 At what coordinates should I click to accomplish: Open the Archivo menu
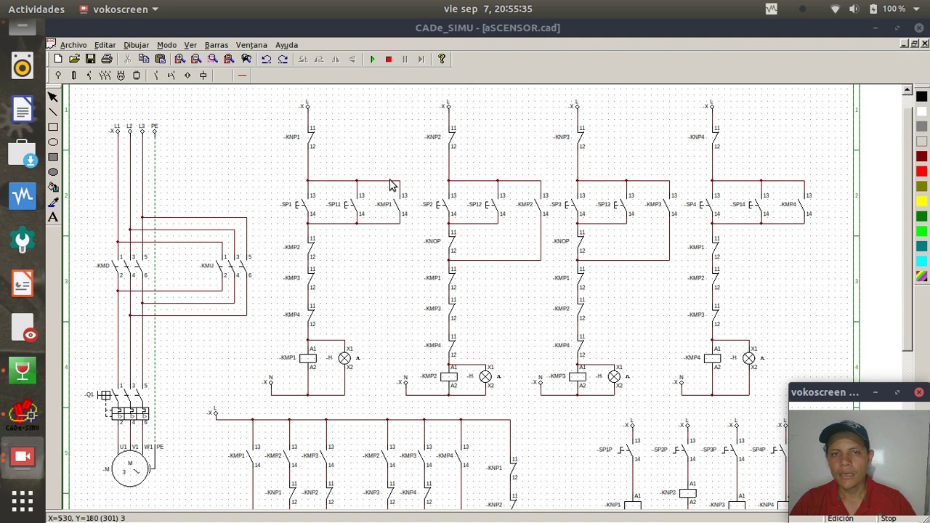coord(73,45)
